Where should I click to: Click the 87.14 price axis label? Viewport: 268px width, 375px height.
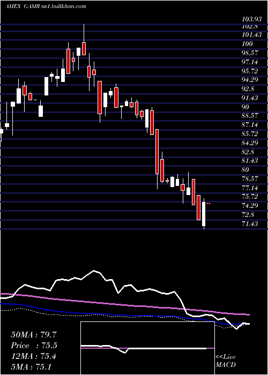click(x=250, y=125)
